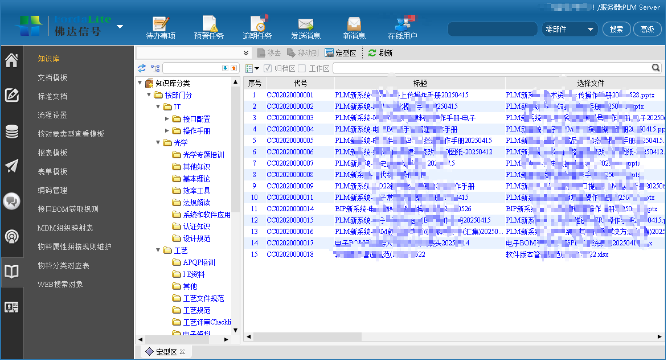666x360 pixels.
Task: Click the table's horizontal scrollbar thumb
Action: point(307,337)
